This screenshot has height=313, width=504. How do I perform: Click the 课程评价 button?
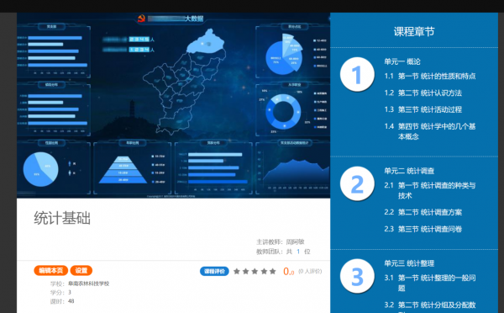(214, 271)
